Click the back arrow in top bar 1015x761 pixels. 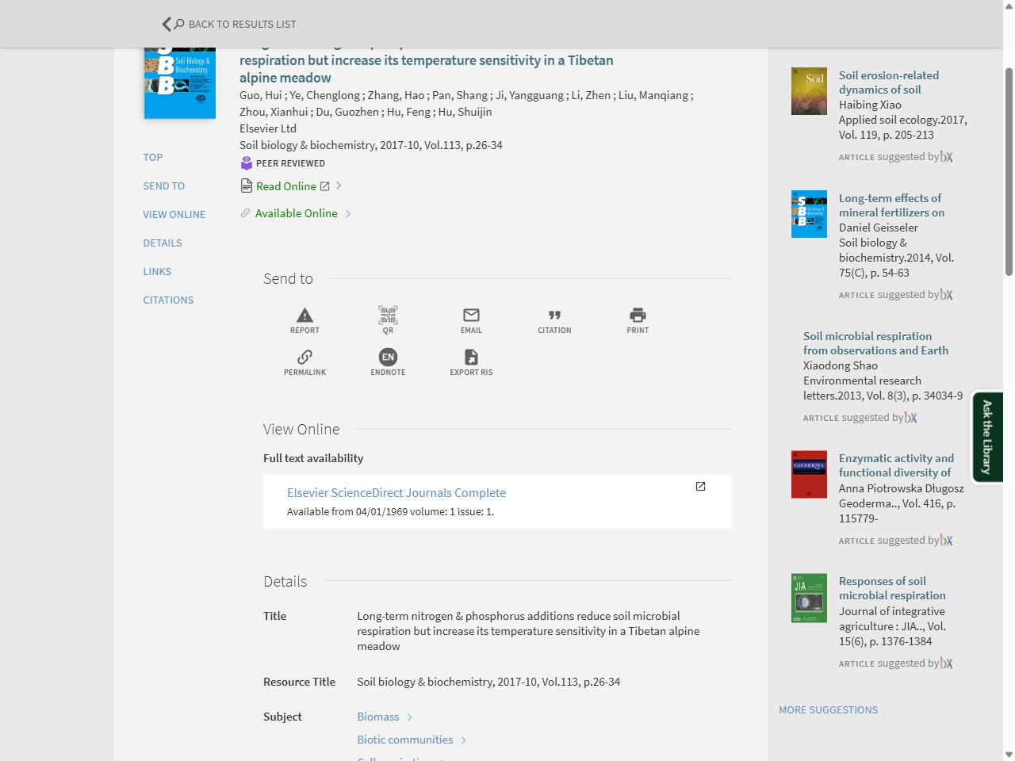(166, 24)
